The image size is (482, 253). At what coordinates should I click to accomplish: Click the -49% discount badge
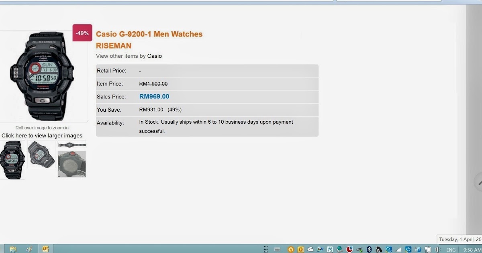pyautogui.click(x=82, y=33)
